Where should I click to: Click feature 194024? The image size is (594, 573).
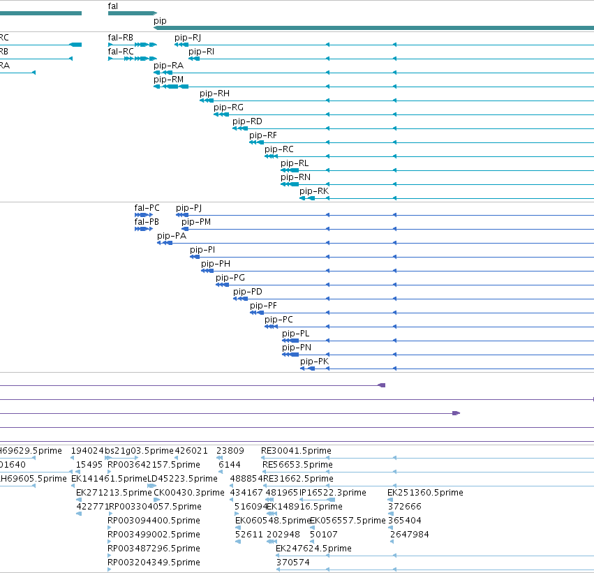click(x=87, y=451)
